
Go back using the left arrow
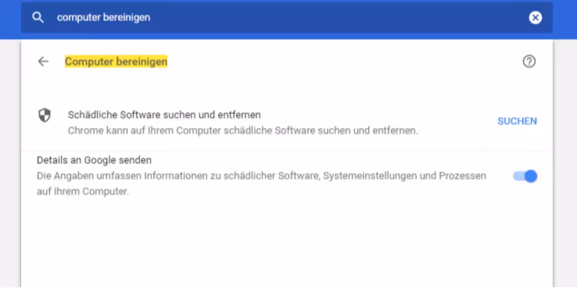pos(44,61)
